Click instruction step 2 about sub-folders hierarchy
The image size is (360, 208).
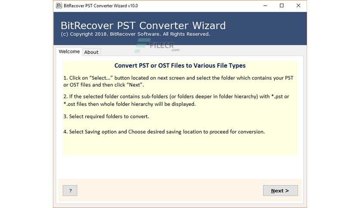(176, 100)
